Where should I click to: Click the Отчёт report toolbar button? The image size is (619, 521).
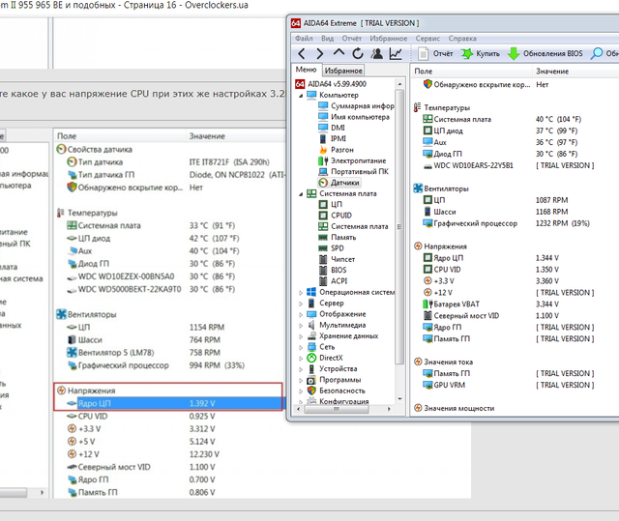point(435,53)
